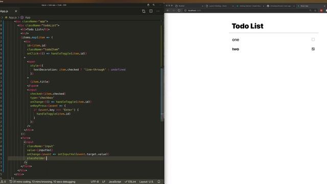Select App.js in the breadcrumb path
Viewport: 327px width, 184px height.
[12, 17]
